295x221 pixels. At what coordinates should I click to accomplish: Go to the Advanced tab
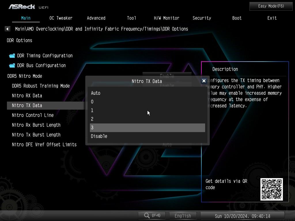[96, 18]
